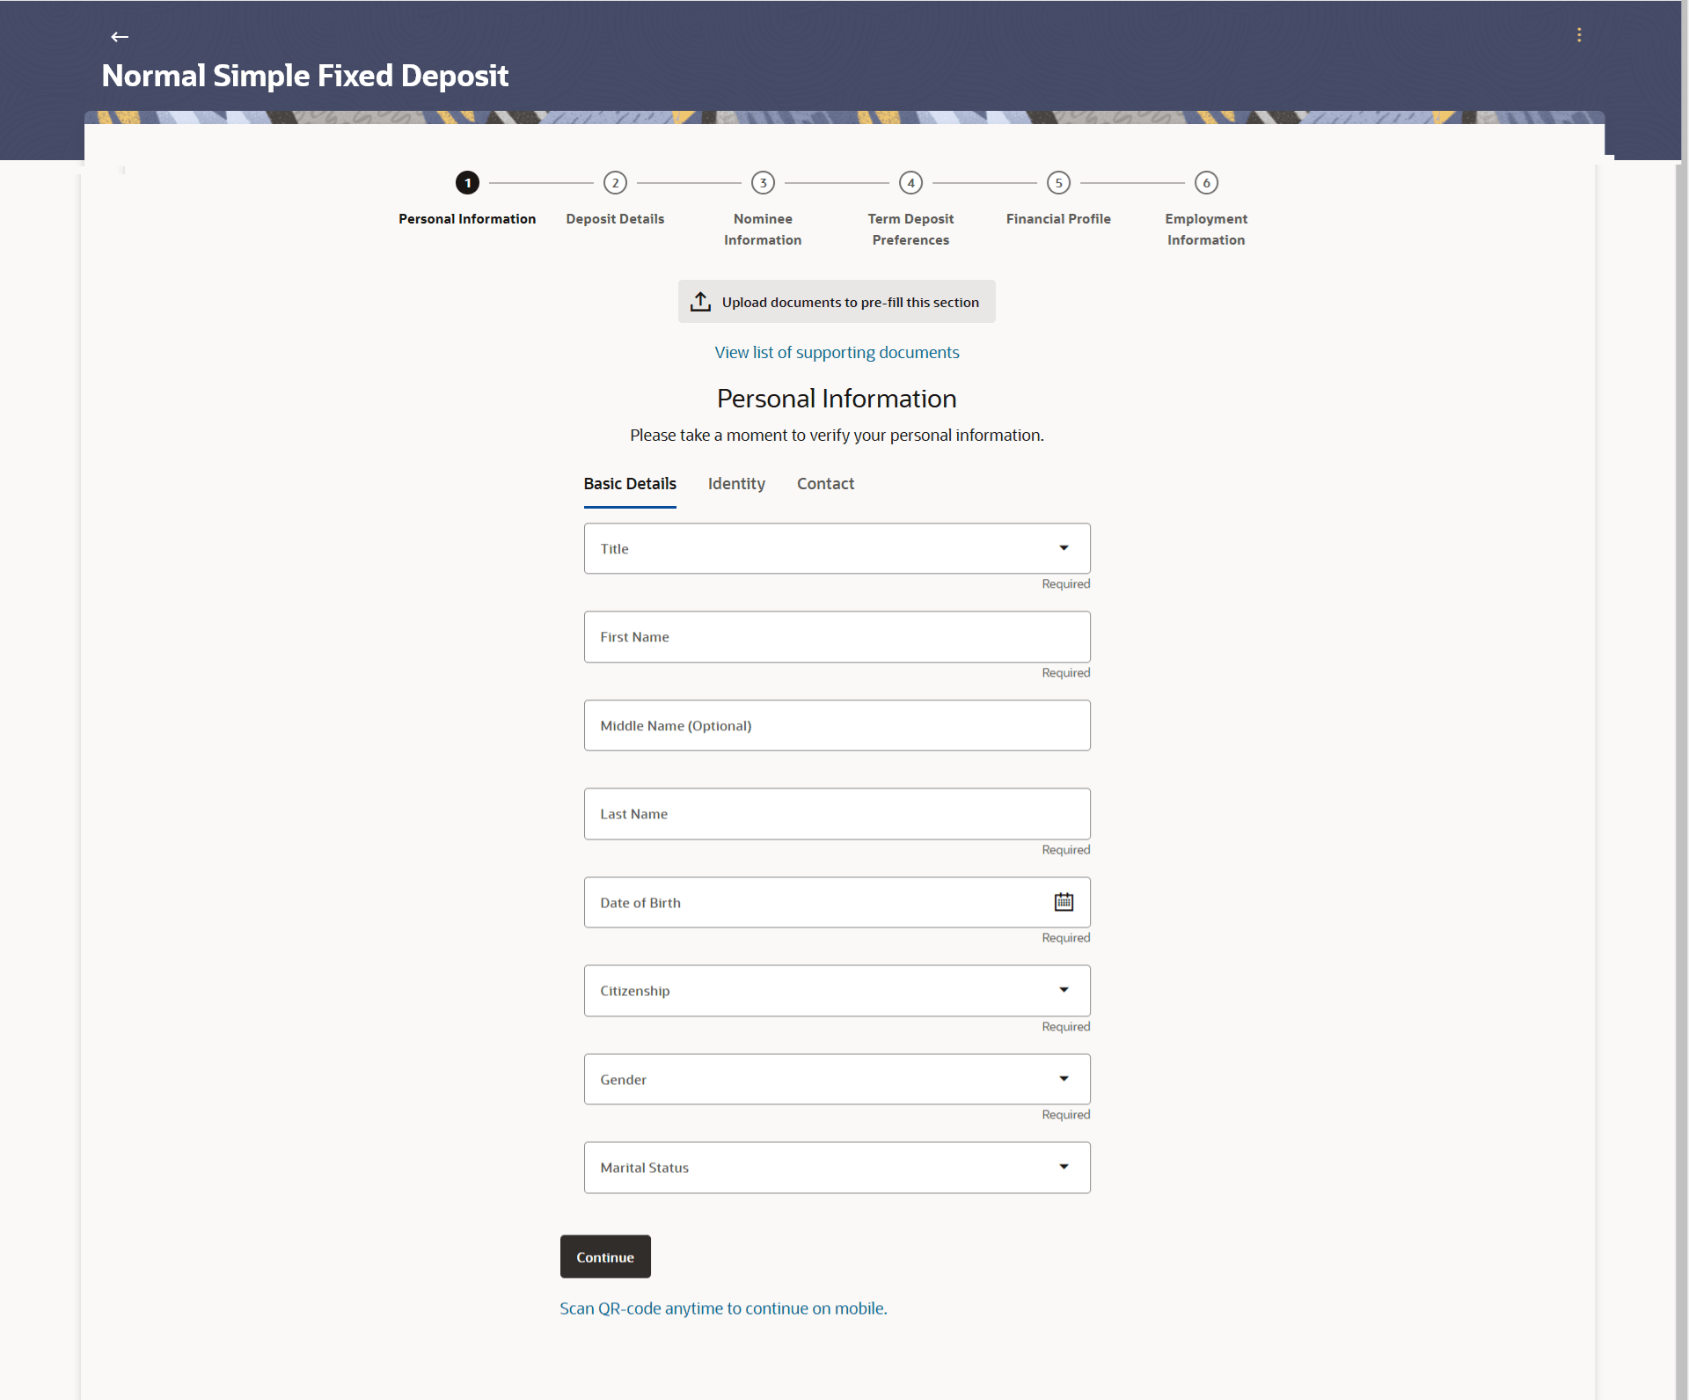Image resolution: width=1689 pixels, height=1400 pixels.
Task: Click step 6 Employment Information circle
Action: tap(1206, 183)
